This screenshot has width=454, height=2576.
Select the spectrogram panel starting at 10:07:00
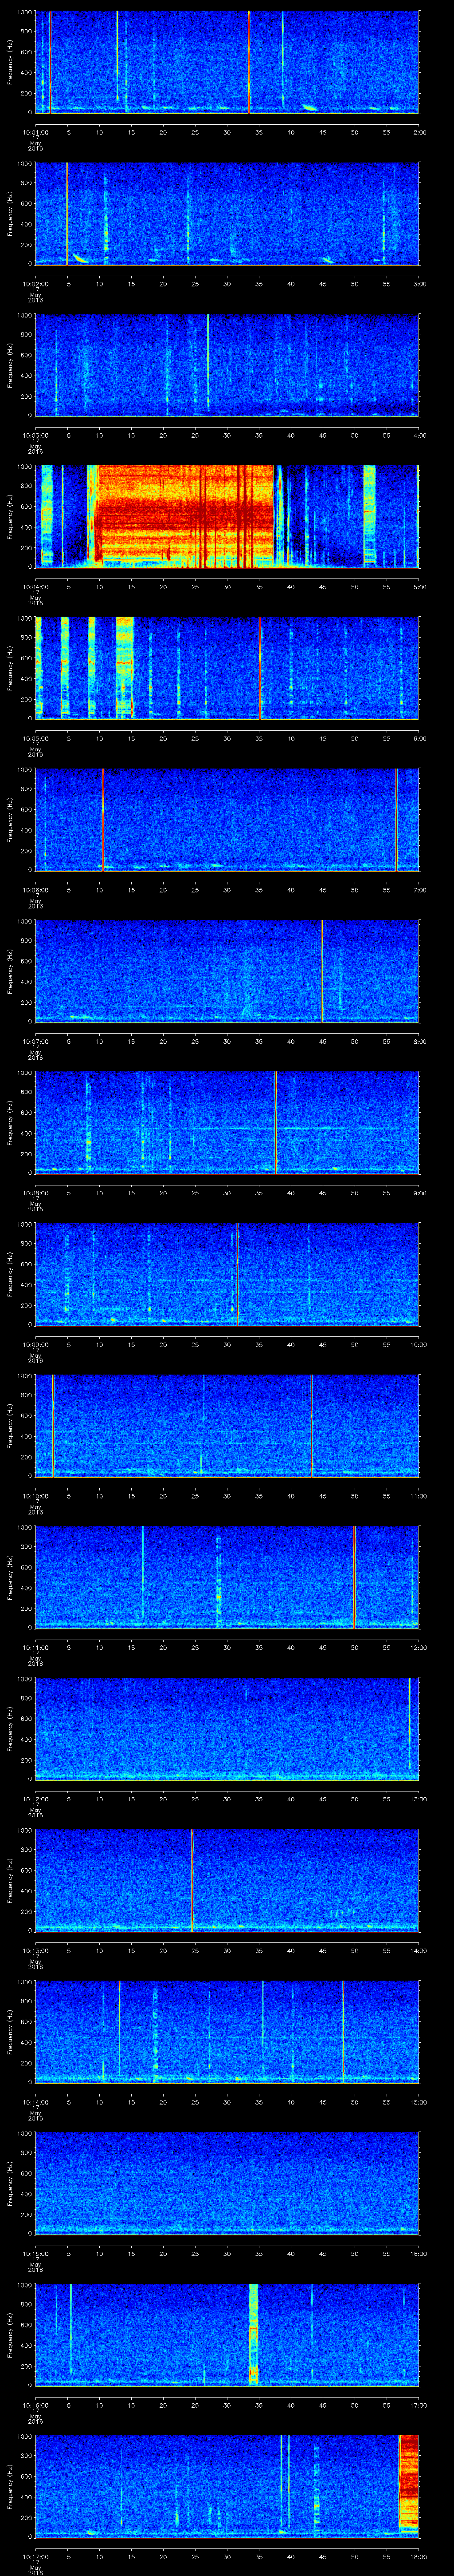point(227,970)
